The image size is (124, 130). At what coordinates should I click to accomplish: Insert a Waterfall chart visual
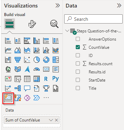coord(8,60)
